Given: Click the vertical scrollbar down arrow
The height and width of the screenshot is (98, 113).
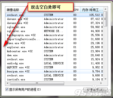Looking at the screenshot, I should 105,79.
